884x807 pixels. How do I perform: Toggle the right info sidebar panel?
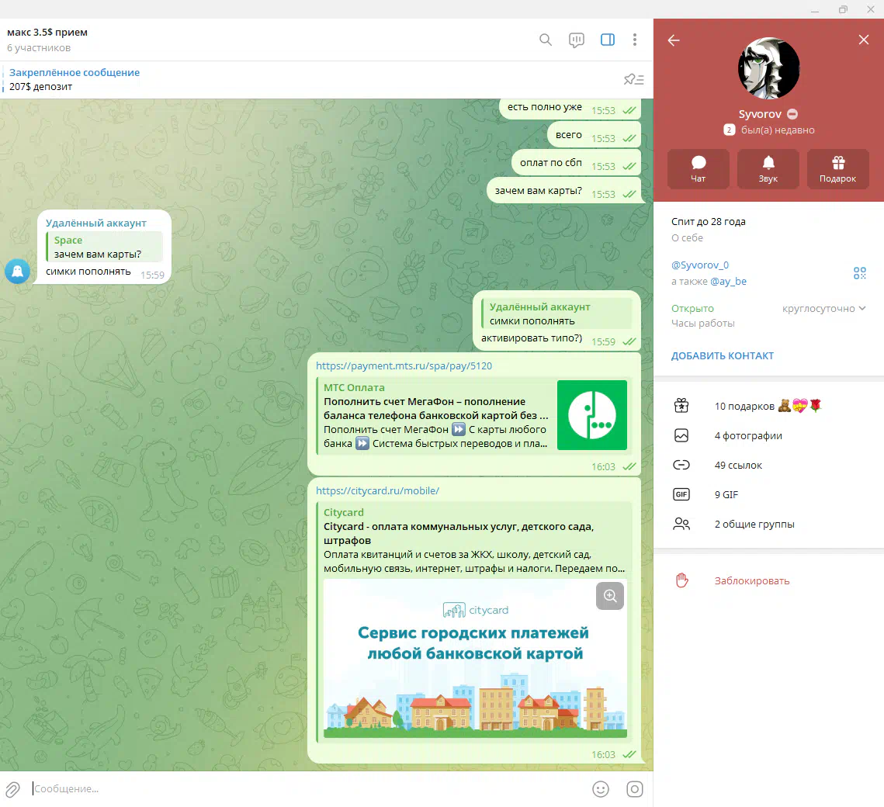[x=607, y=40]
